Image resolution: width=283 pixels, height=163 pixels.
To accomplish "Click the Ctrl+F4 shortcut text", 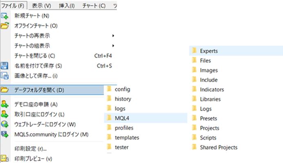I will [x=103, y=56].
